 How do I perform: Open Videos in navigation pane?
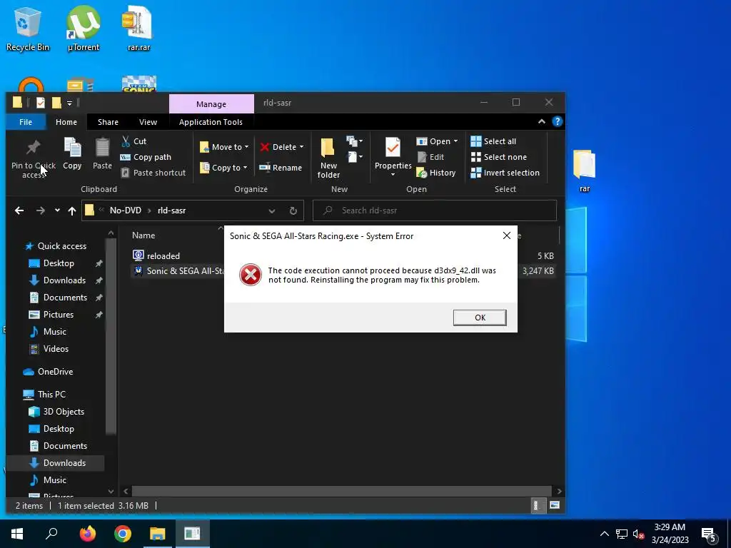(56, 349)
